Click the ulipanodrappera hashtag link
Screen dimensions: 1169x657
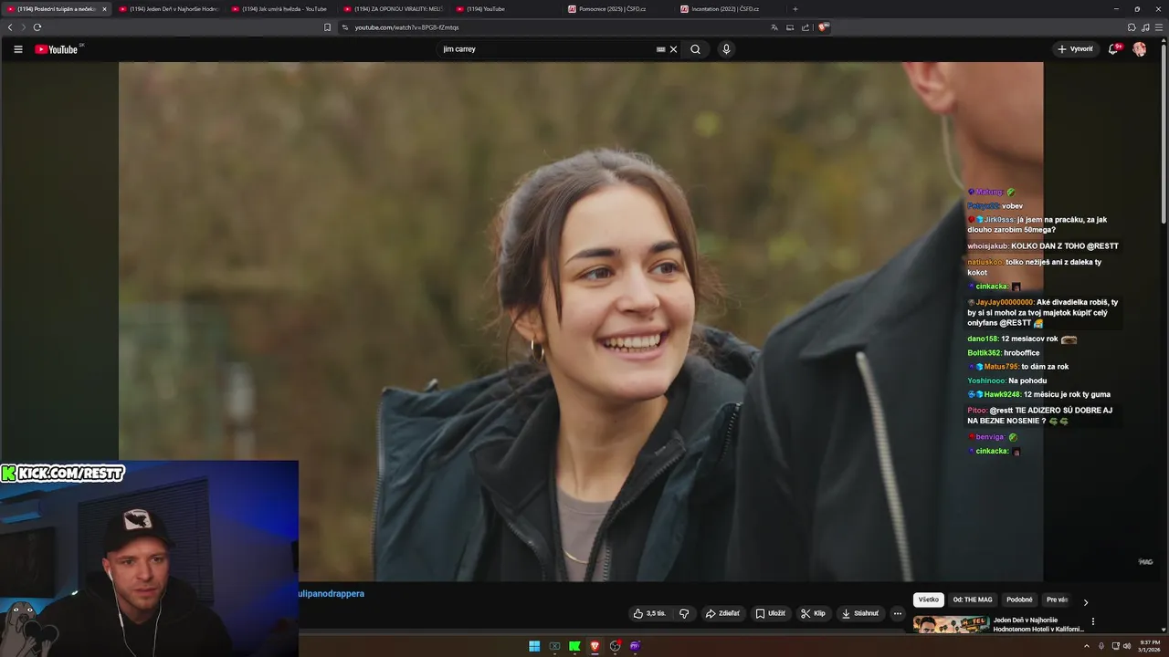[x=332, y=594]
